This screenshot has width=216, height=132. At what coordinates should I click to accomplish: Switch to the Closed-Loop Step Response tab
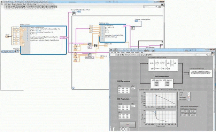[176, 90]
